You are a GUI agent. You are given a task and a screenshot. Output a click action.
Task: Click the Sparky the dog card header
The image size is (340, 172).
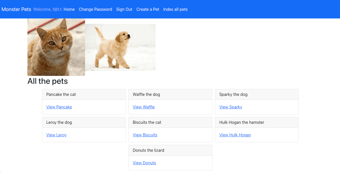257,94
